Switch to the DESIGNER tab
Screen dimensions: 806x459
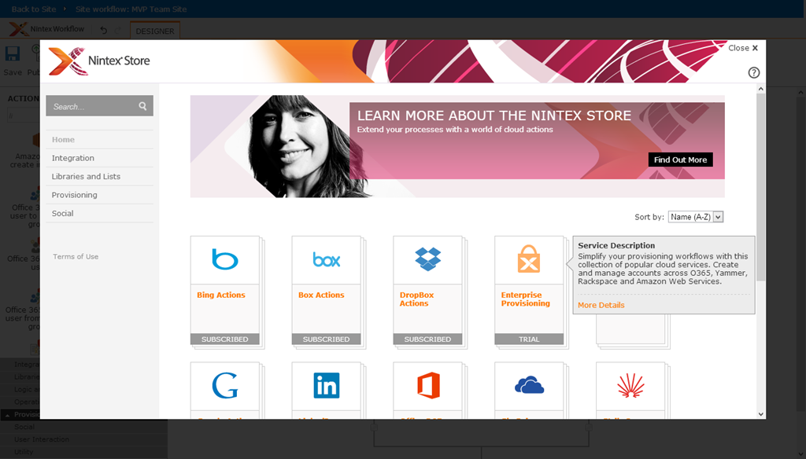(x=155, y=31)
